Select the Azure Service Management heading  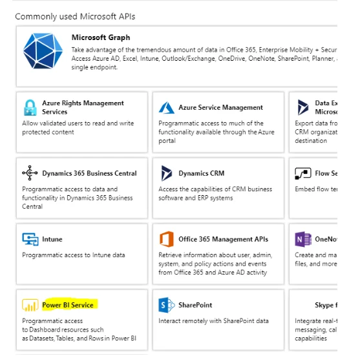click(220, 107)
